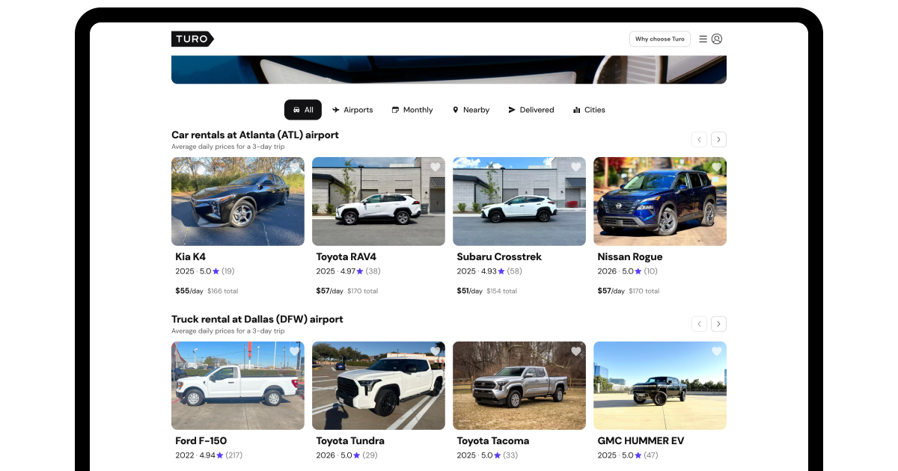Favorite the Toyota RAV4 with heart icon
898x471 pixels.
435,167
